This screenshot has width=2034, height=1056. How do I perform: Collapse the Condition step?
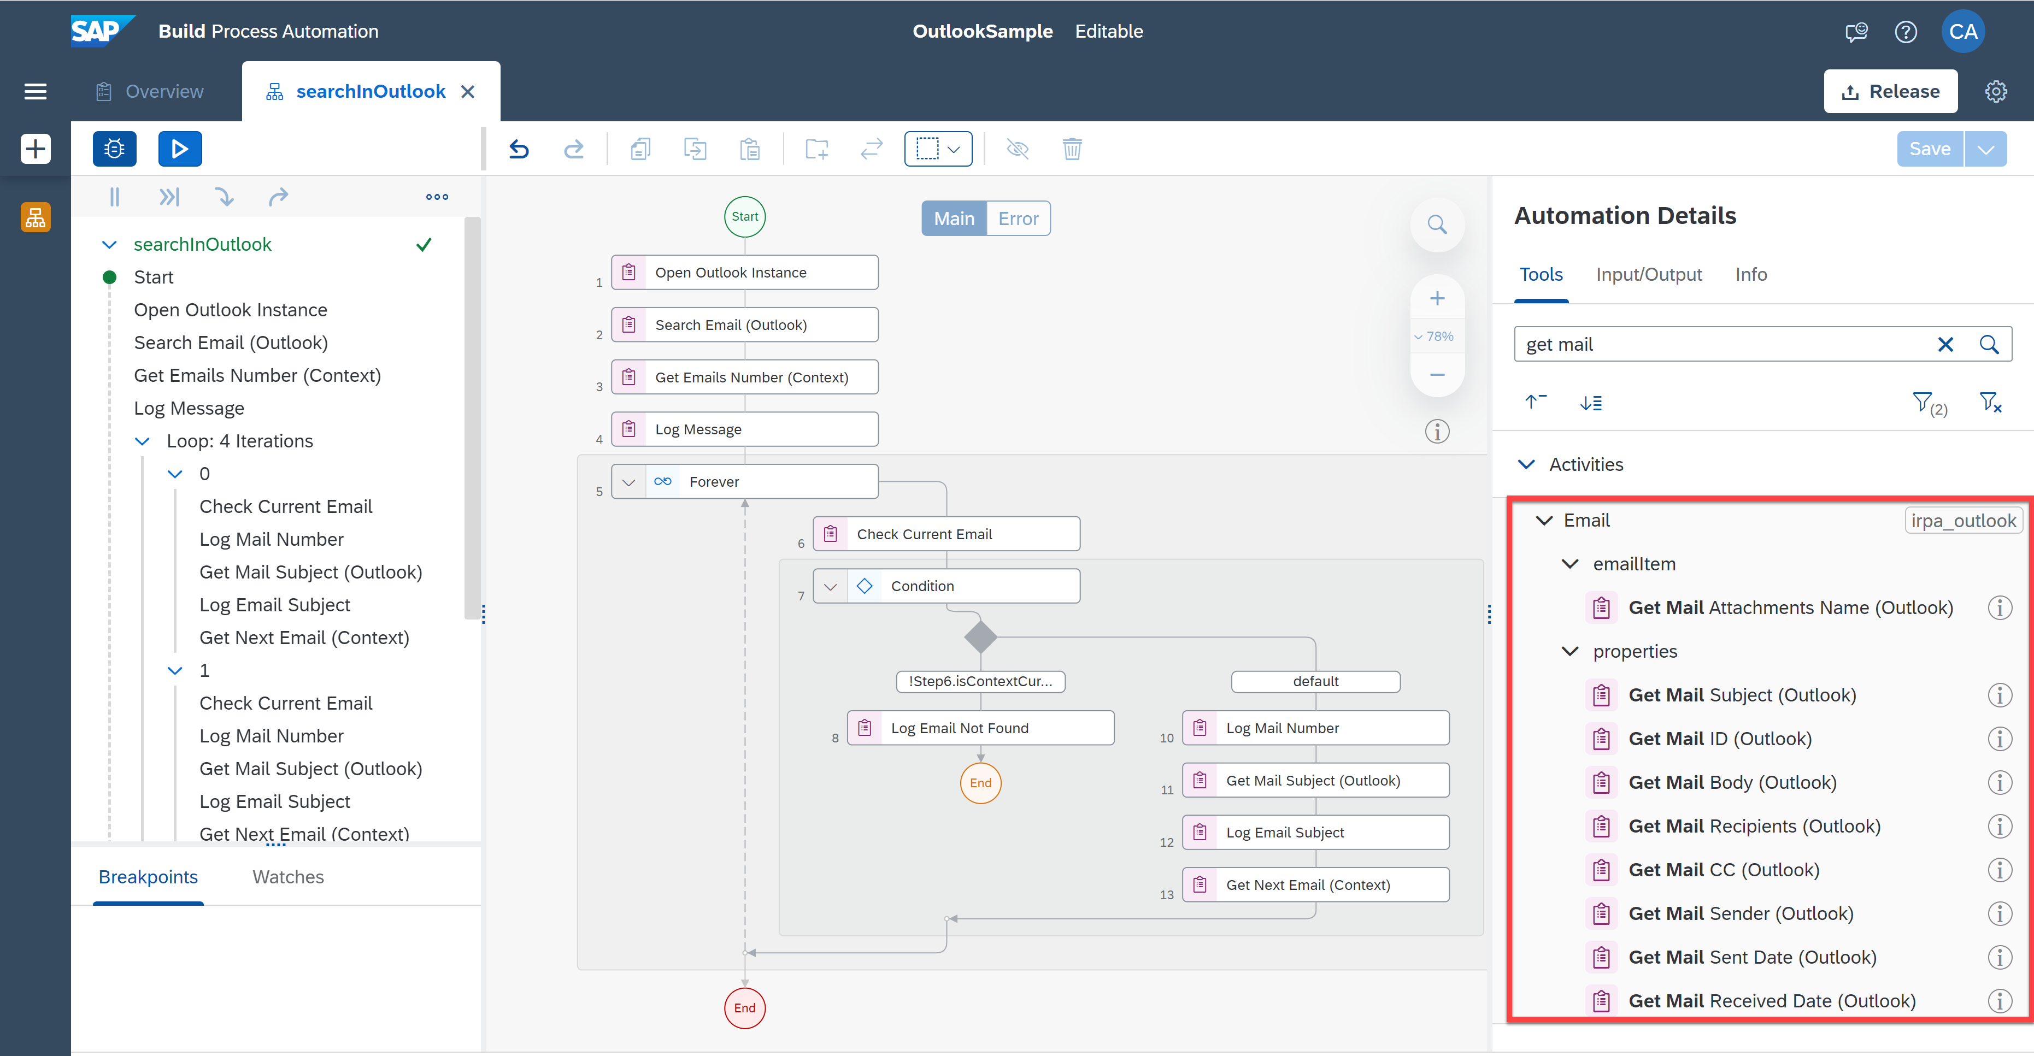point(831,586)
